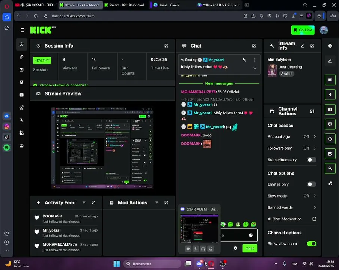Click the info icon in right toolbar
339x270 pixels.
coord(330,46)
